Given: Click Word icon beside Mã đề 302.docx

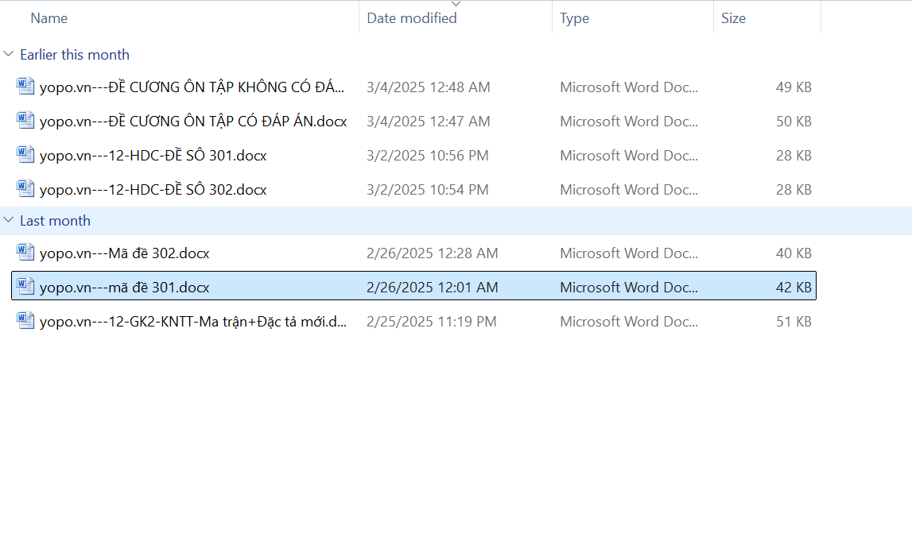Looking at the screenshot, I should 25,253.
